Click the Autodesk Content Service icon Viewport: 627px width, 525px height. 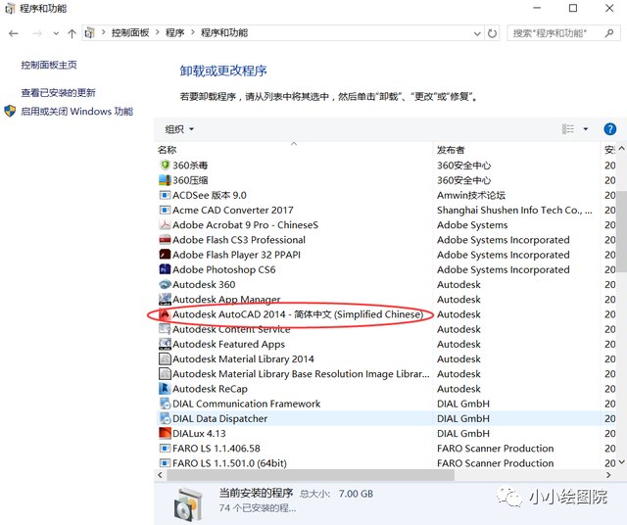click(165, 329)
